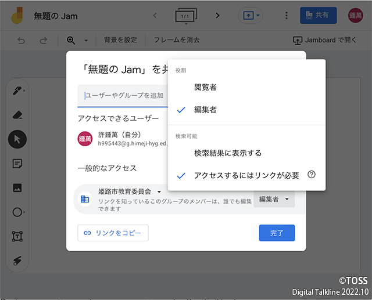Click help icon beside link-required option
This screenshot has width=372, height=300.
click(x=311, y=175)
